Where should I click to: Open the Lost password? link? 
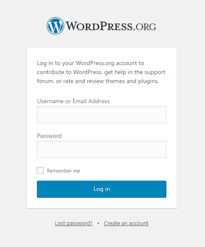[x=74, y=223]
